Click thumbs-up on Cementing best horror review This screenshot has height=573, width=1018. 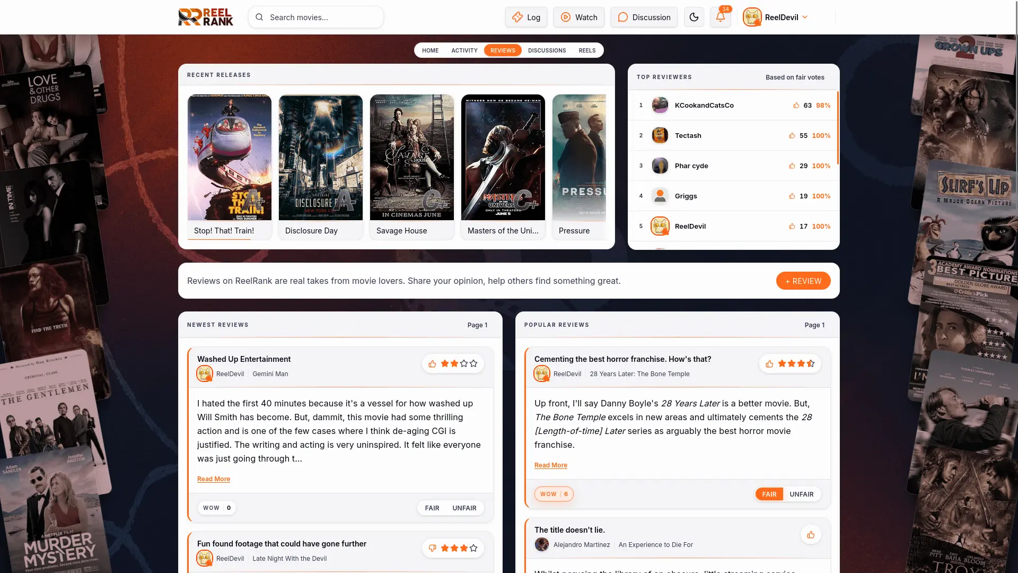pos(769,363)
